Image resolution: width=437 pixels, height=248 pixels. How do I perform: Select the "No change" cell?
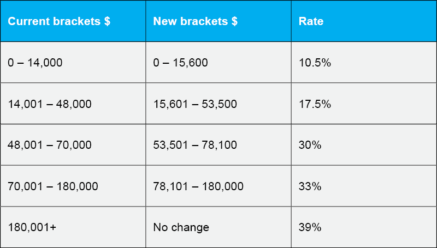coord(181,227)
